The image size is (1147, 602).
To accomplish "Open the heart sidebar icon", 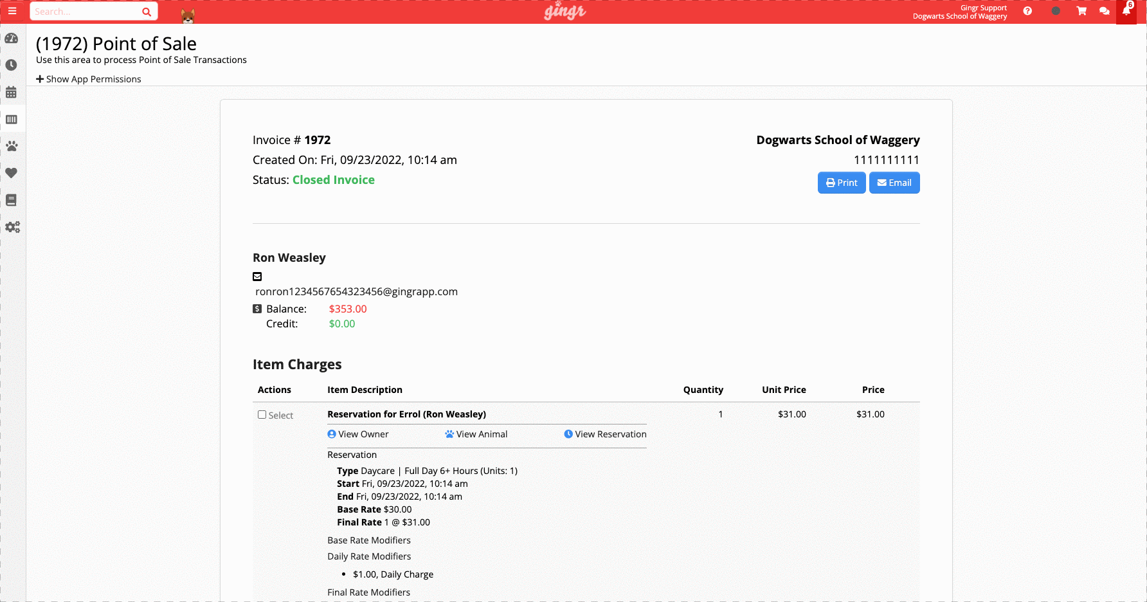I will (12, 173).
